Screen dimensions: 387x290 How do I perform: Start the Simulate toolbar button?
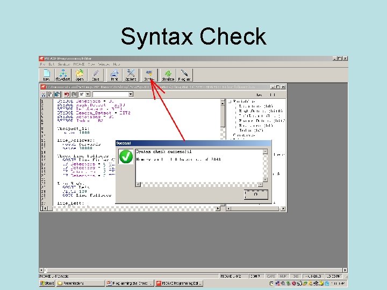tap(168, 75)
